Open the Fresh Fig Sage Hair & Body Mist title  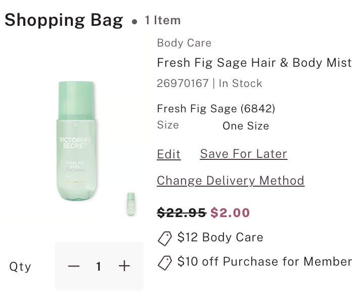point(254,63)
